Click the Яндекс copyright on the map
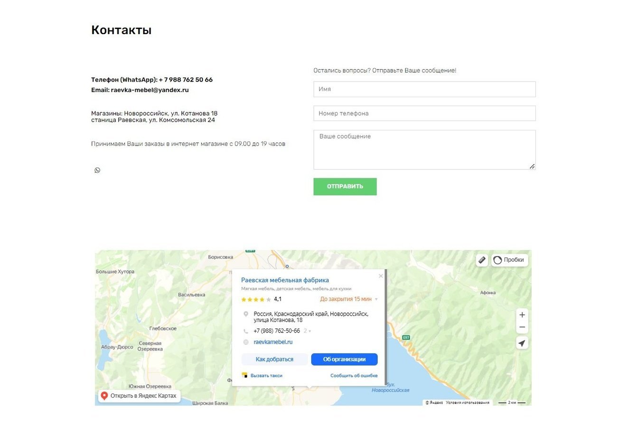This screenshot has width=636, height=422. click(x=434, y=403)
